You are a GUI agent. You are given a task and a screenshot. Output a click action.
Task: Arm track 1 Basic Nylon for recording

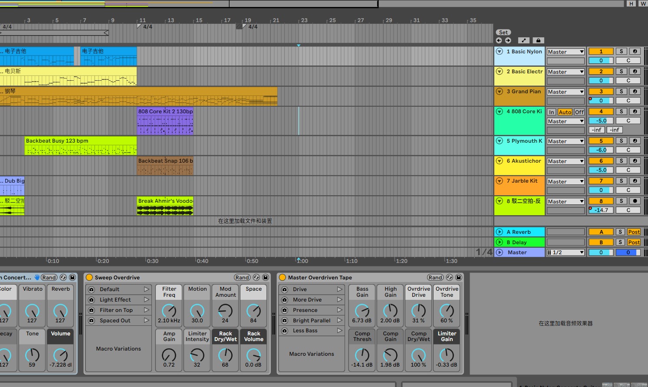[x=635, y=51]
